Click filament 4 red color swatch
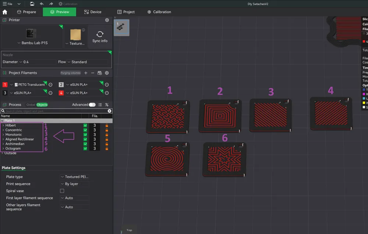 (61, 93)
